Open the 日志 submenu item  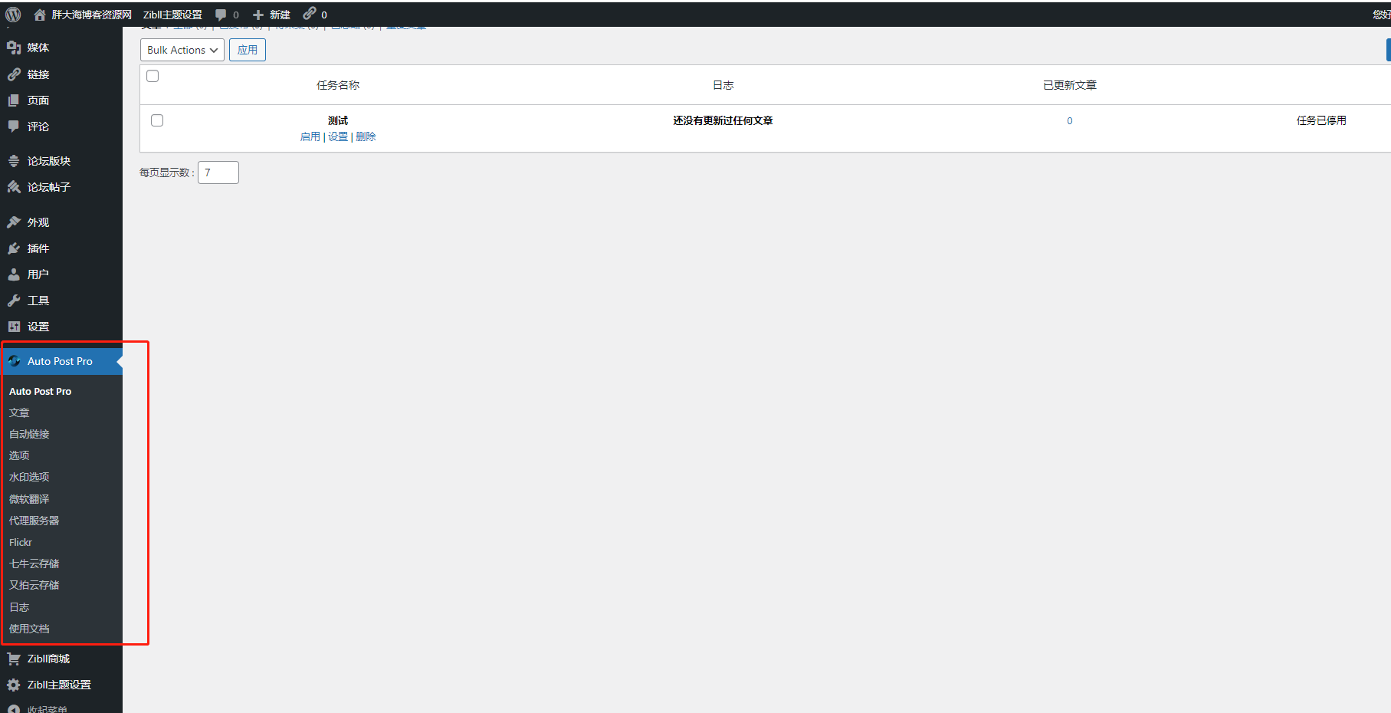pos(19,607)
